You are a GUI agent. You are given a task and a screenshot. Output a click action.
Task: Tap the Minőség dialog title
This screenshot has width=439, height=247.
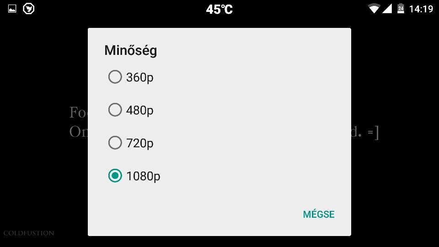(130, 51)
